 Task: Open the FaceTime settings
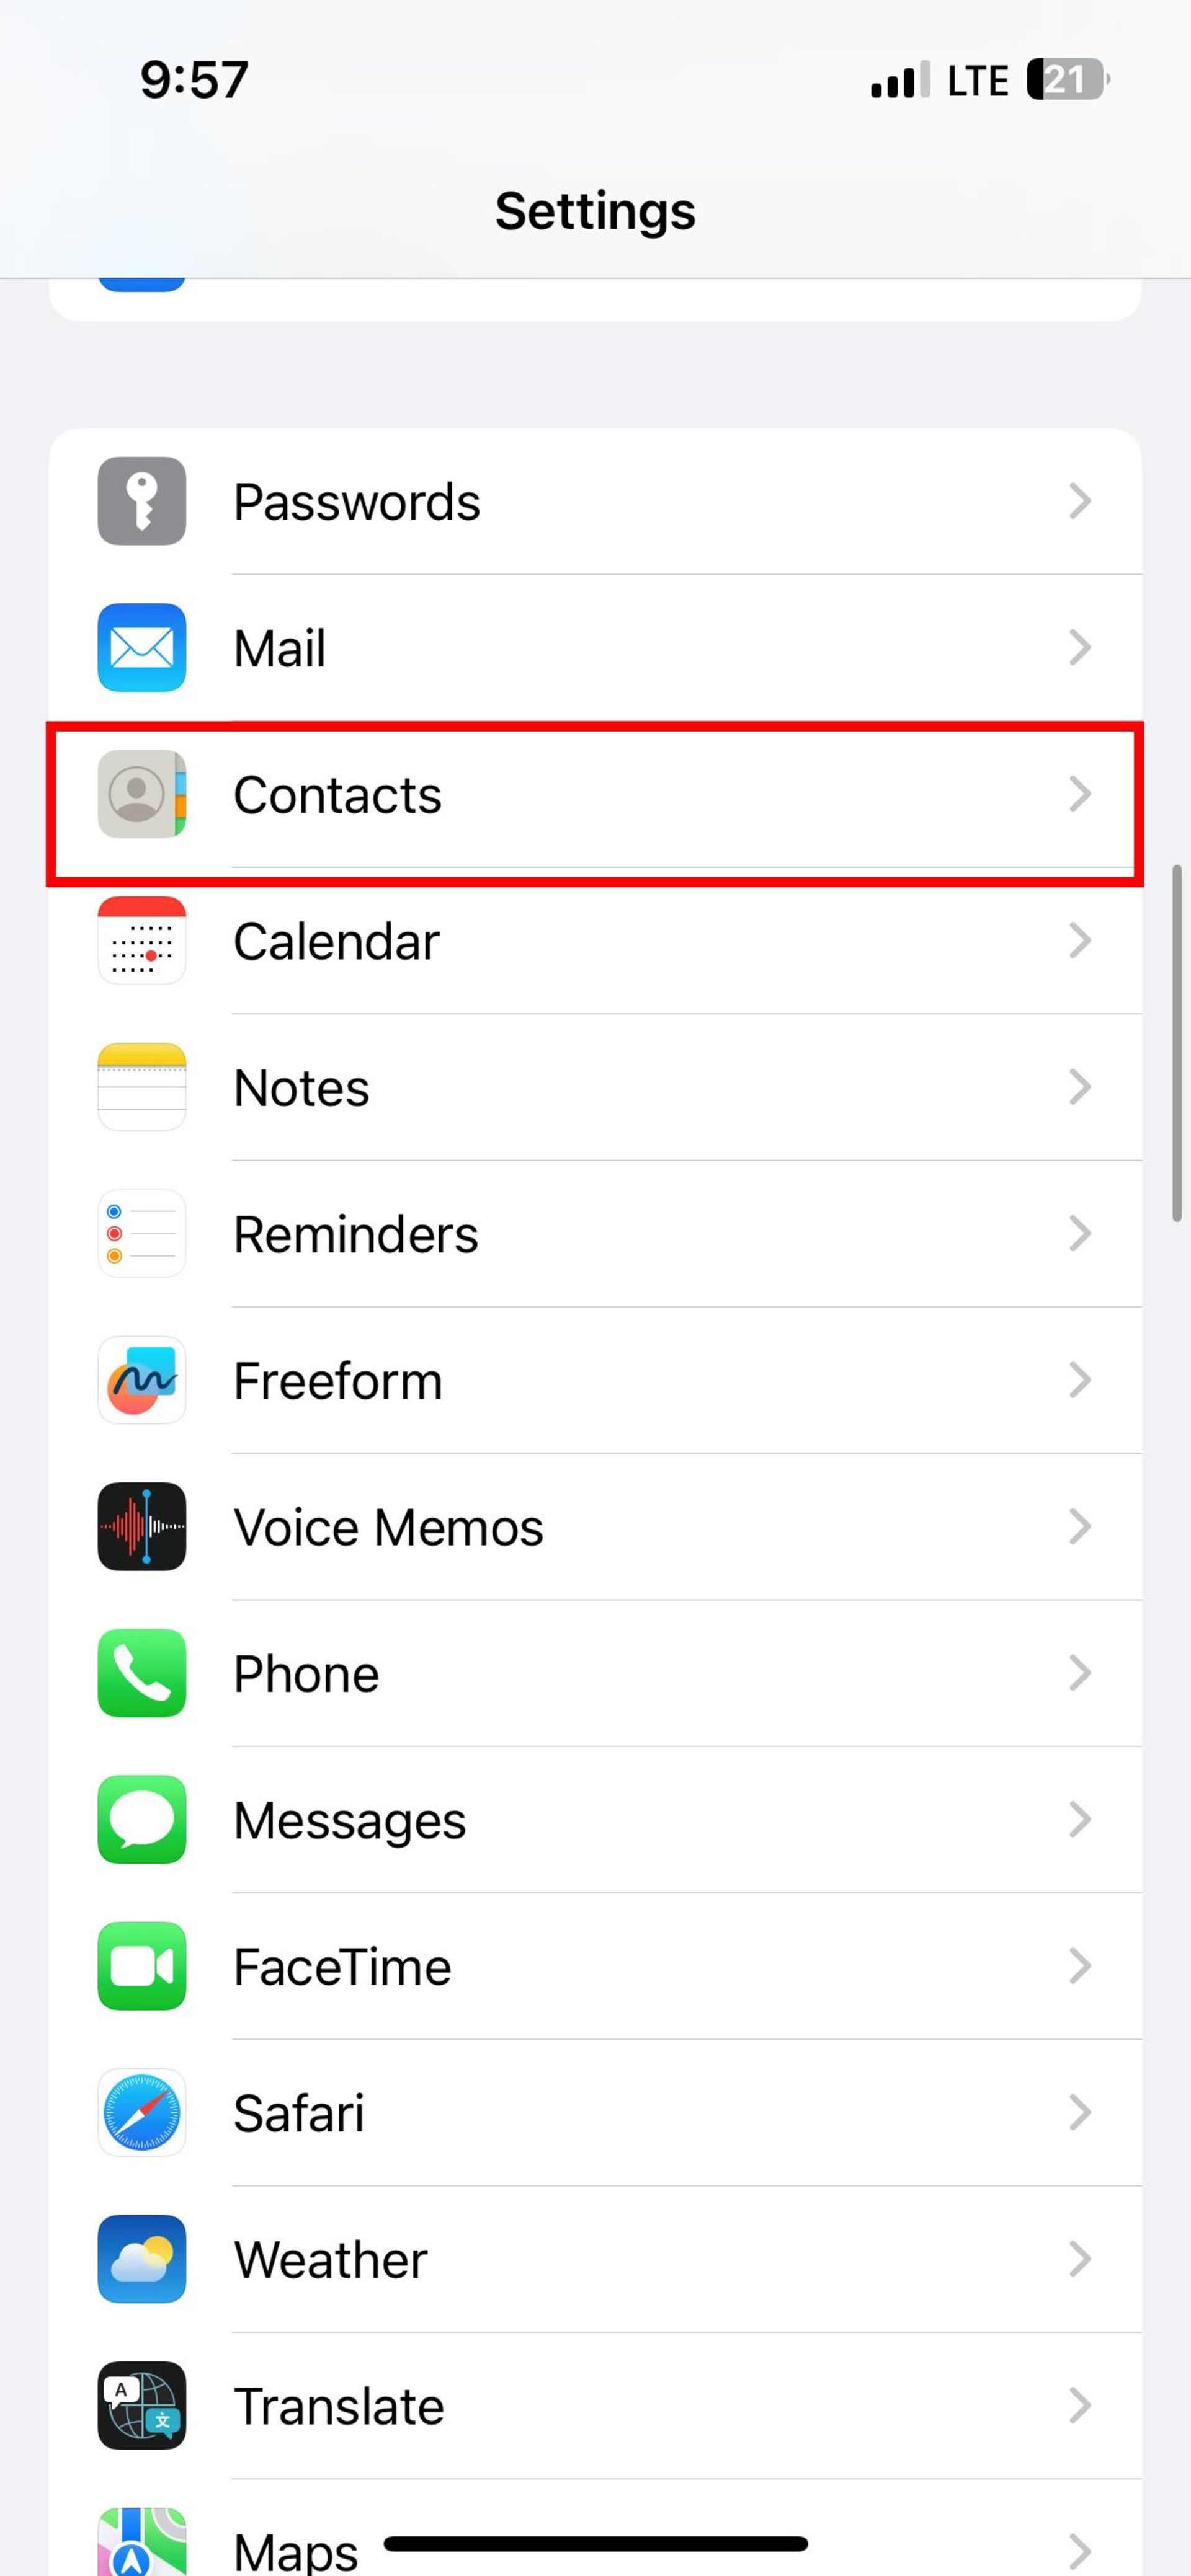click(595, 1967)
